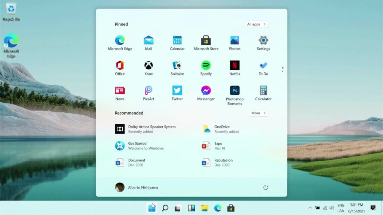The height and width of the screenshot is (215, 383).
Task: Open the Word file named Document
Action: (130, 163)
